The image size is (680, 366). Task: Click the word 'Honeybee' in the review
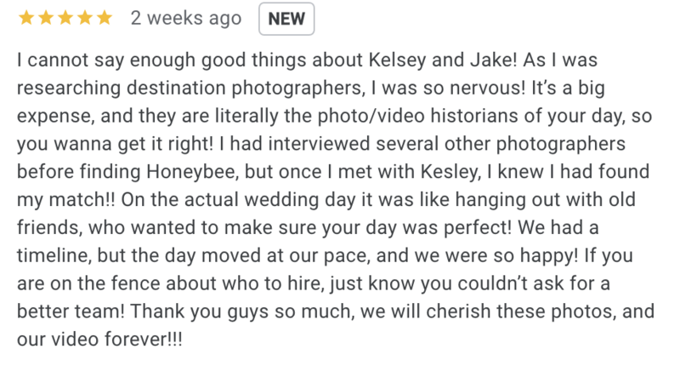pos(192,172)
